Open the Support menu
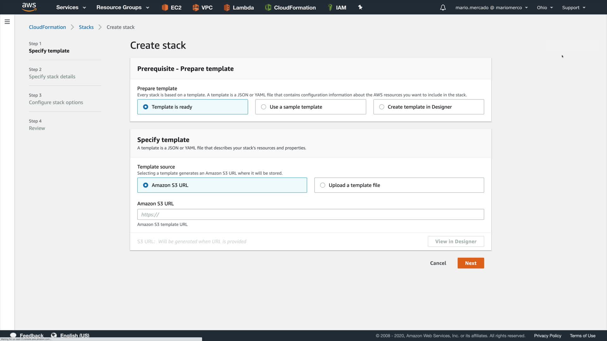The height and width of the screenshot is (341, 607). pos(573,8)
